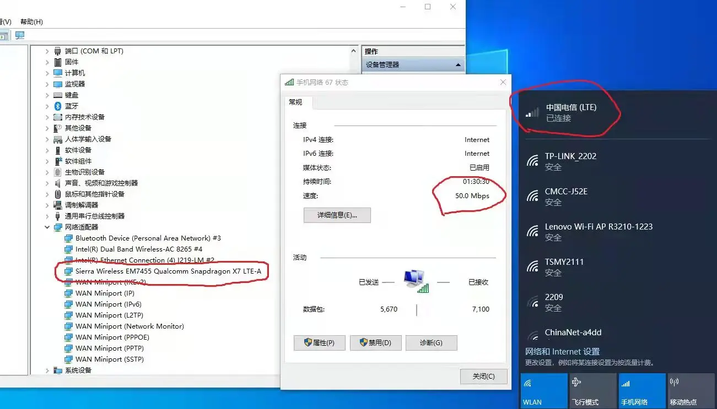Close the 手机网络 67 状态 dialog with X
This screenshot has width=717, height=409.
(503, 83)
